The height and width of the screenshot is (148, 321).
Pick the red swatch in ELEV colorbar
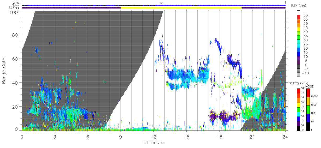point(299,17)
